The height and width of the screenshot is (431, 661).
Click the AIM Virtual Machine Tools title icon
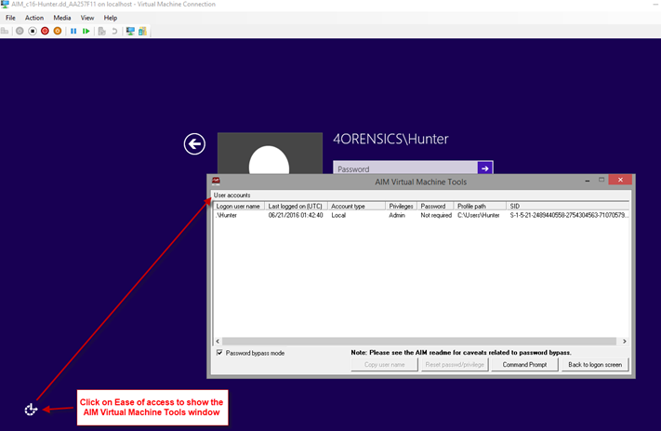pos(216,182)
